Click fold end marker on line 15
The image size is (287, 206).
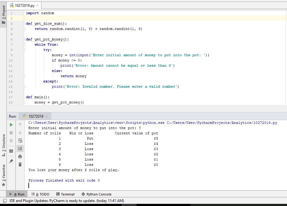click(x=24, y=86)
